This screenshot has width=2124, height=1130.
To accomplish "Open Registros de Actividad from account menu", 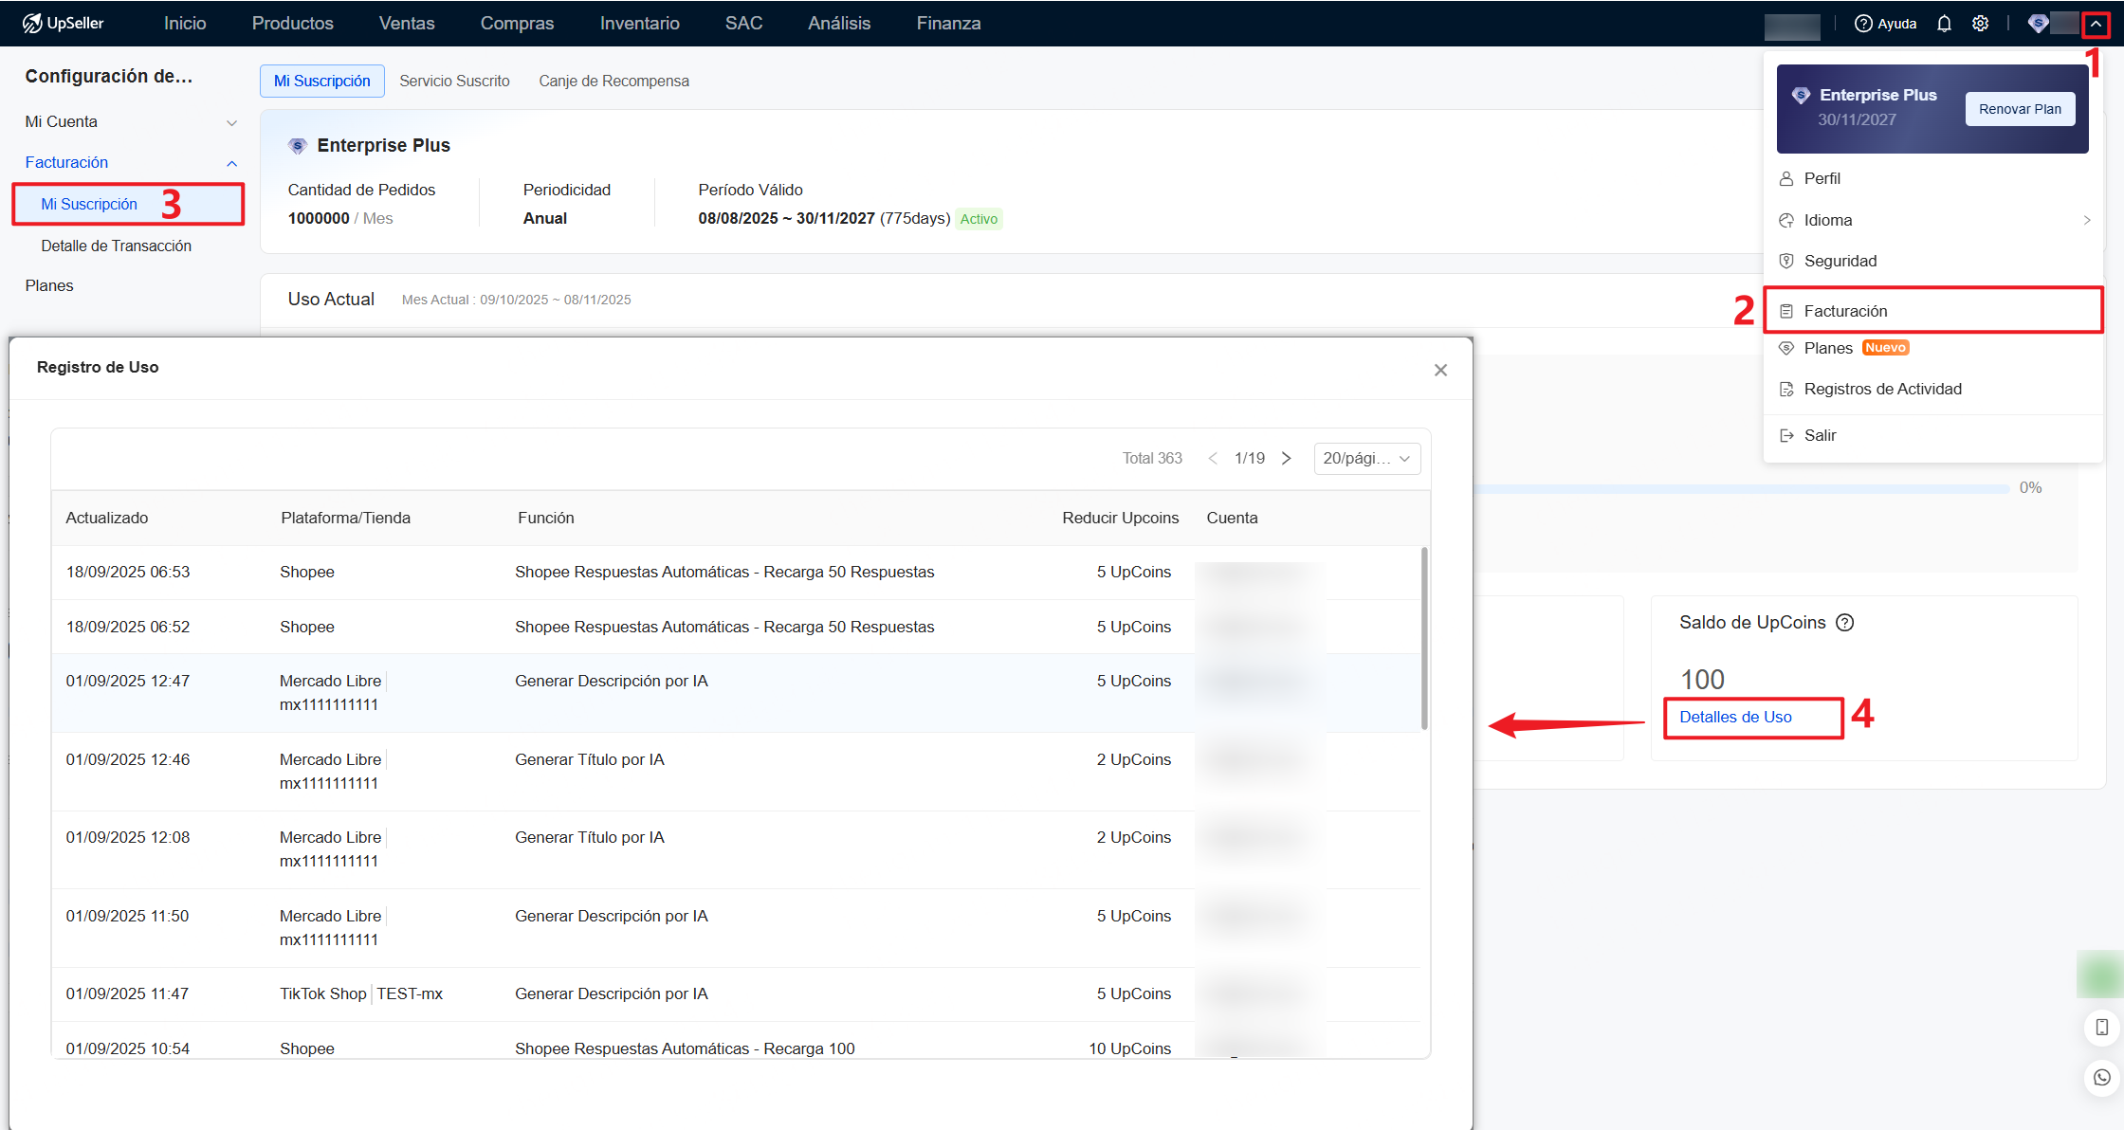I will click(1882, 389).
